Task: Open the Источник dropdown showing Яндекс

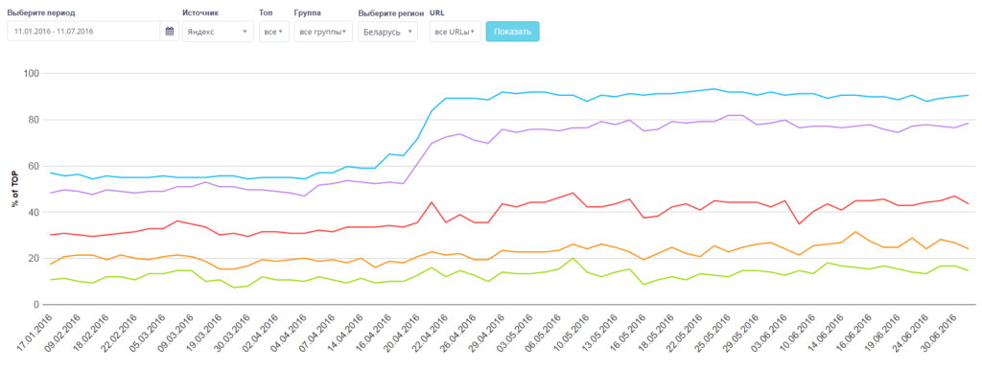Action: (x=218, y=32)
